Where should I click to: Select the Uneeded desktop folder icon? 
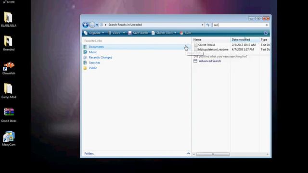point(8,41)
